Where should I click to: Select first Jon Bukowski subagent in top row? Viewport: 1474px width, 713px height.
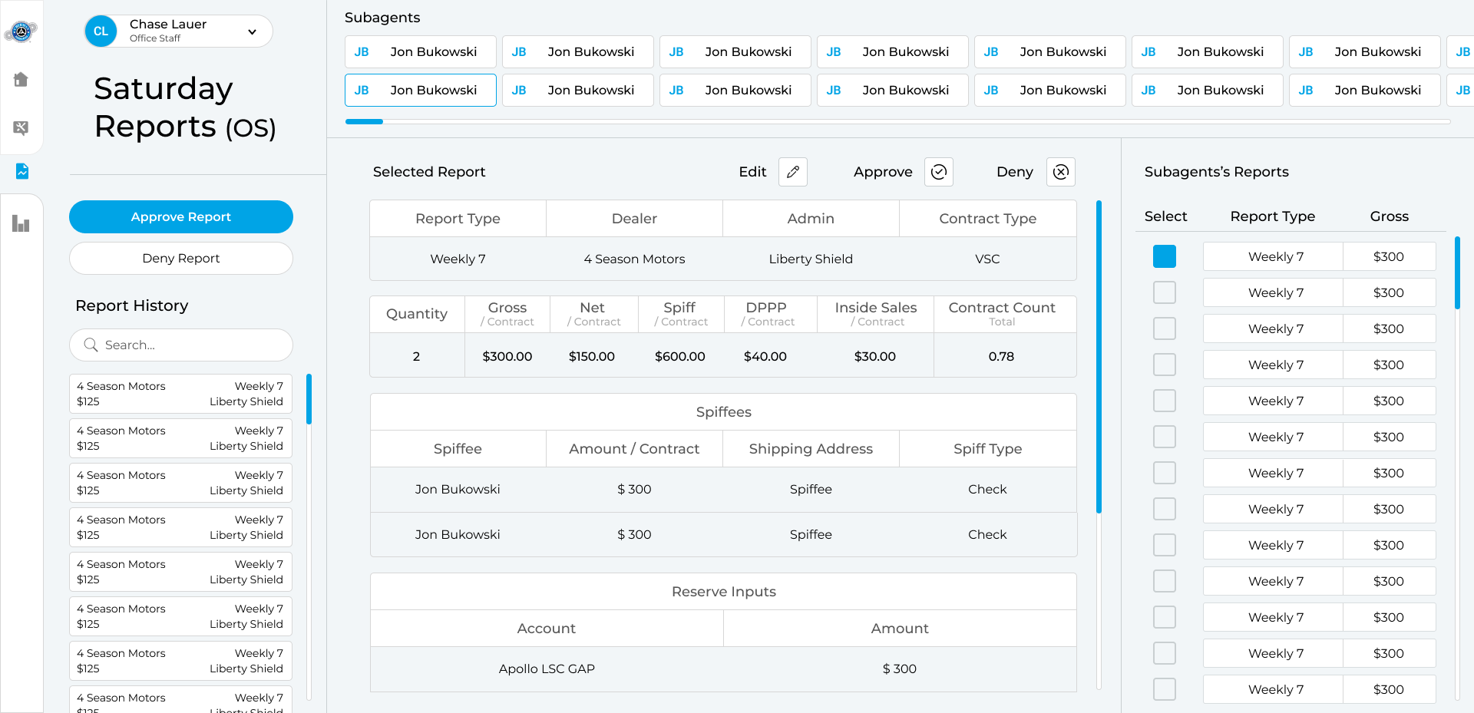click(420, 51)
